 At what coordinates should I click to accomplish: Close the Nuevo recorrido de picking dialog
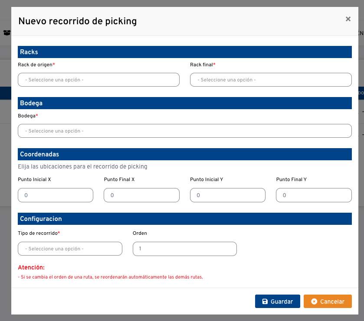[x=348, y=19]
